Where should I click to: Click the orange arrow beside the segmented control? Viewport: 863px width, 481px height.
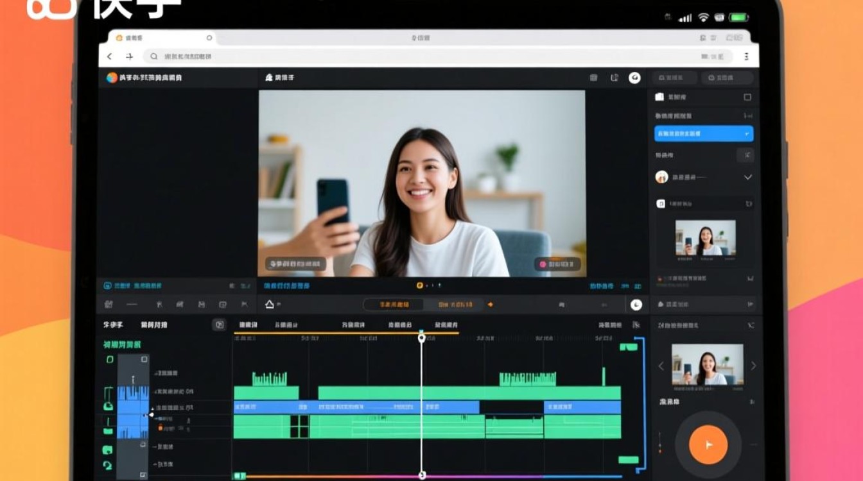pos(491,305)
